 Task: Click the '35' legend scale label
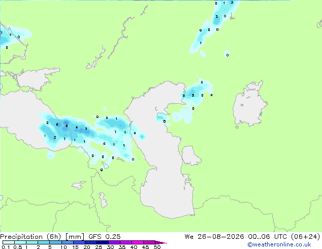(x=122, y=247)
